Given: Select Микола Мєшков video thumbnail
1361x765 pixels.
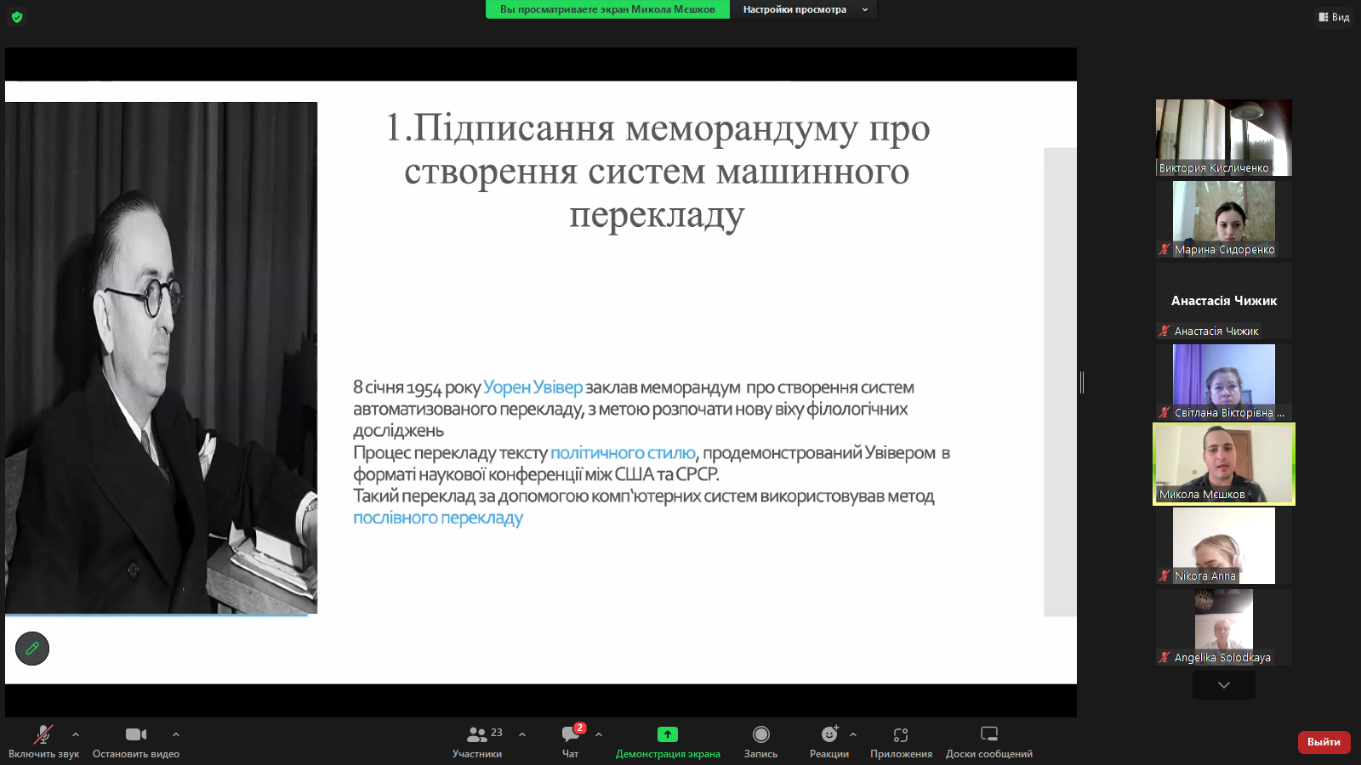Looking at the screenshot, I should (x=1223, y=464).
